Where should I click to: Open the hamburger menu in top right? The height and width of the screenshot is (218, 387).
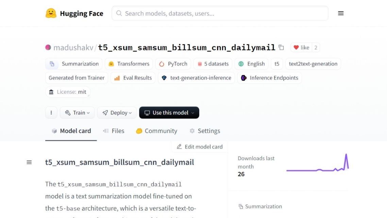pyautogui.click(x=341, y=13)
